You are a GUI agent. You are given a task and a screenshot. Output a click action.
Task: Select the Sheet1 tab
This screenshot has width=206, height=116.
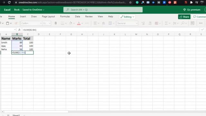point(16,115)
